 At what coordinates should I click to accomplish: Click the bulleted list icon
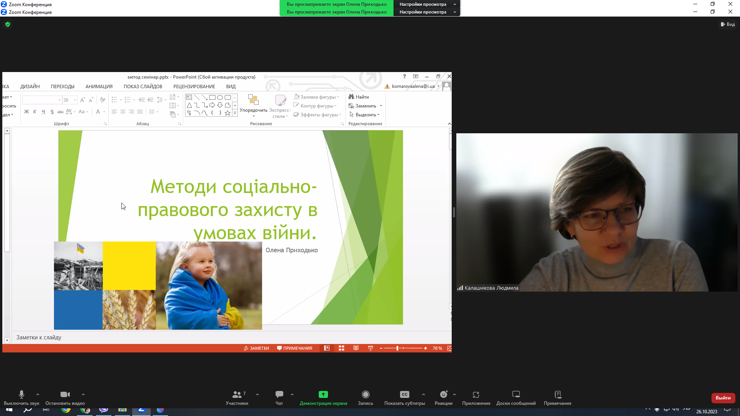(x=114, y=100)
